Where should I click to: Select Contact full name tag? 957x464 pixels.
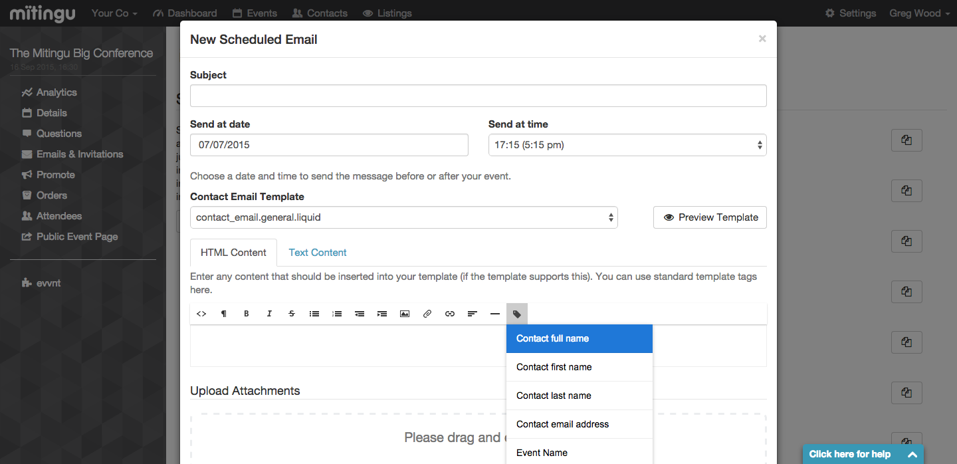pyautogui.click(x=580, y=338)
